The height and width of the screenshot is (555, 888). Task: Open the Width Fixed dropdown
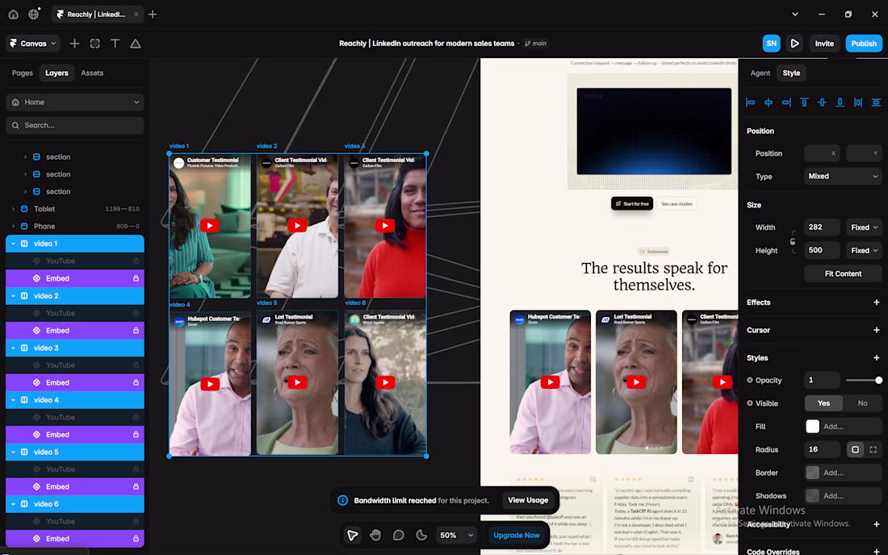point(864,227)
